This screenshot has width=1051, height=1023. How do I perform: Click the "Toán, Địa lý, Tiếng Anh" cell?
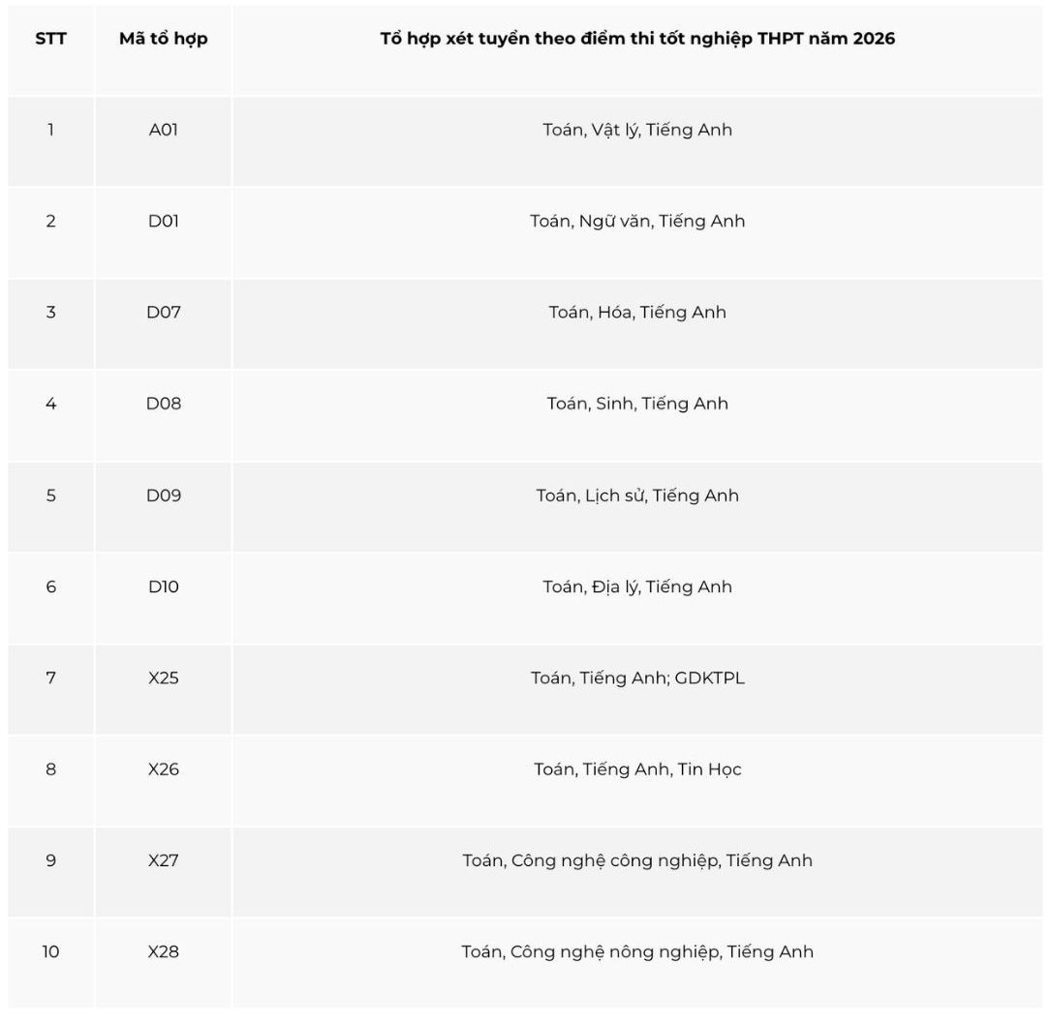tap(637, 587)
